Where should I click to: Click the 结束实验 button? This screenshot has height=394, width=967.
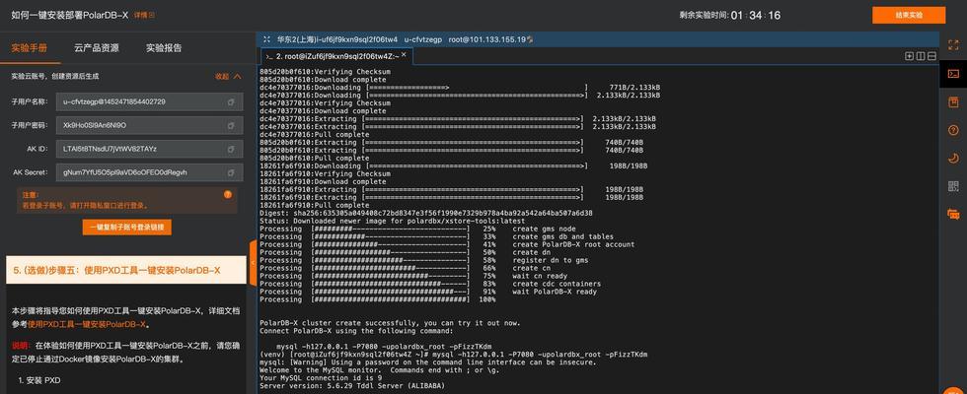[909, 16]
